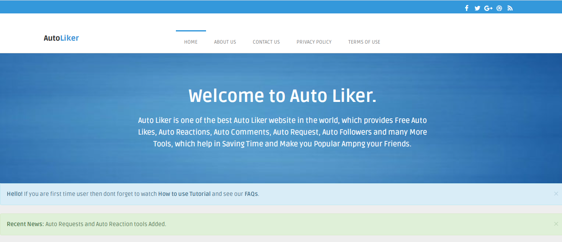Click the Welcome to Auto Liker heading
Screen dimensions: 562x242
point(282,96)
